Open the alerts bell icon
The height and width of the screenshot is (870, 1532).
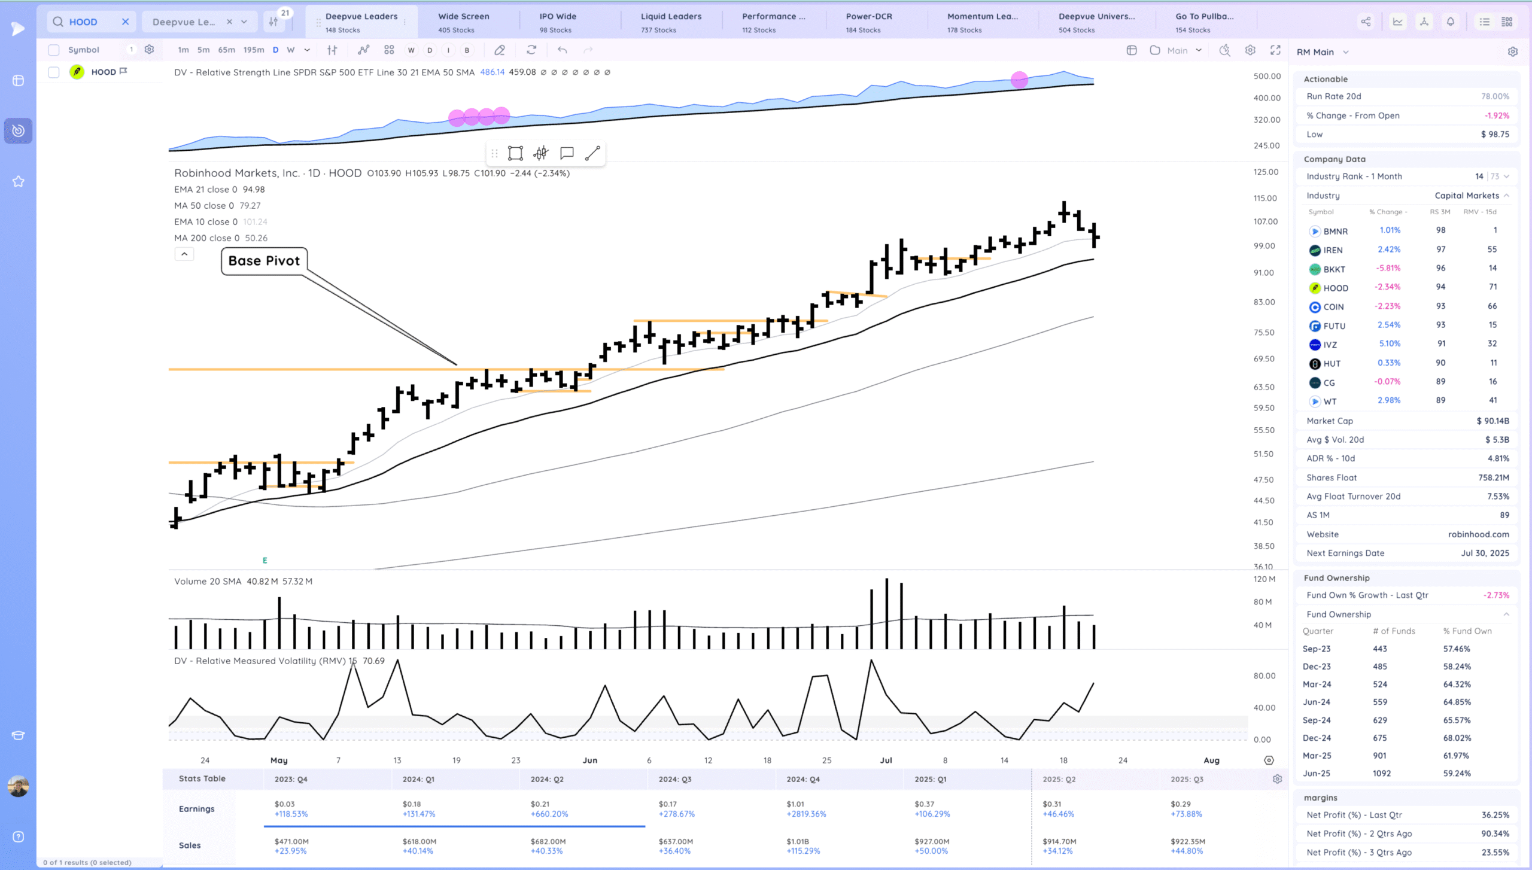tap(1451, 22)
